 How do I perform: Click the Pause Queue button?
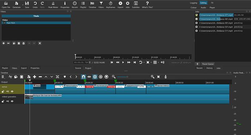click(x=208, y=64)
